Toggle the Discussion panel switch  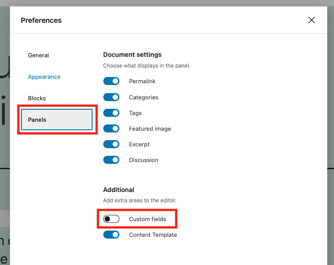coord(111,160)
